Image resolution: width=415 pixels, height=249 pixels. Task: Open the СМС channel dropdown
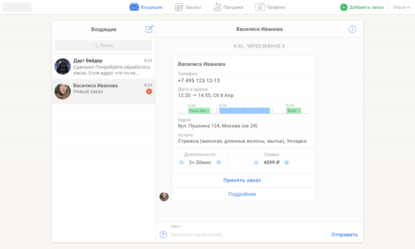(176, 226)
